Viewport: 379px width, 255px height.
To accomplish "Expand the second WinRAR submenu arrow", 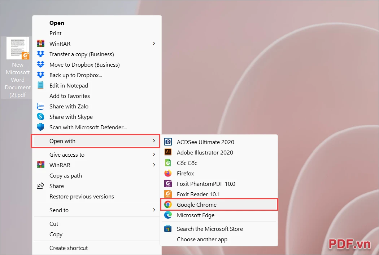I will 154,165.
